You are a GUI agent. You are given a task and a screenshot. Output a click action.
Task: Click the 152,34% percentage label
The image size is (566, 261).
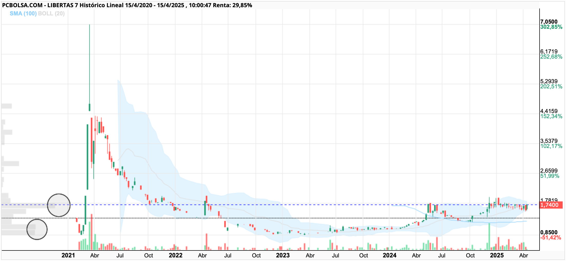point(551,116)
